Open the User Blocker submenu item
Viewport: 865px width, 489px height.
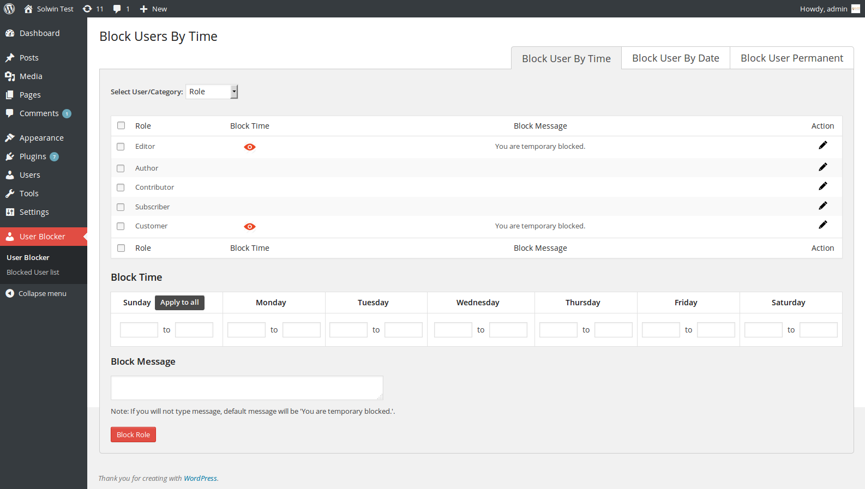click(28, 257)
